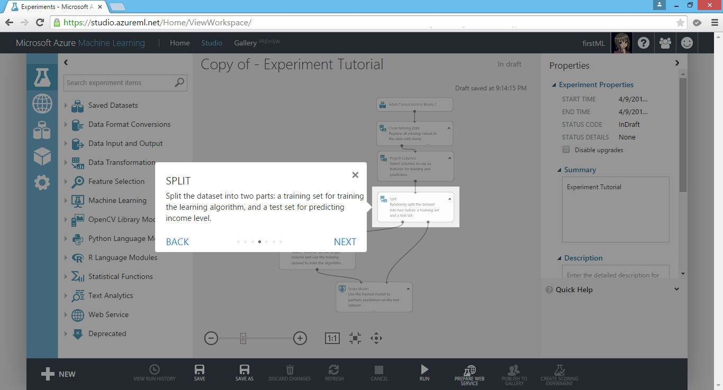
Task: Select the highlighted Split module
Action: tap(415, 207)
